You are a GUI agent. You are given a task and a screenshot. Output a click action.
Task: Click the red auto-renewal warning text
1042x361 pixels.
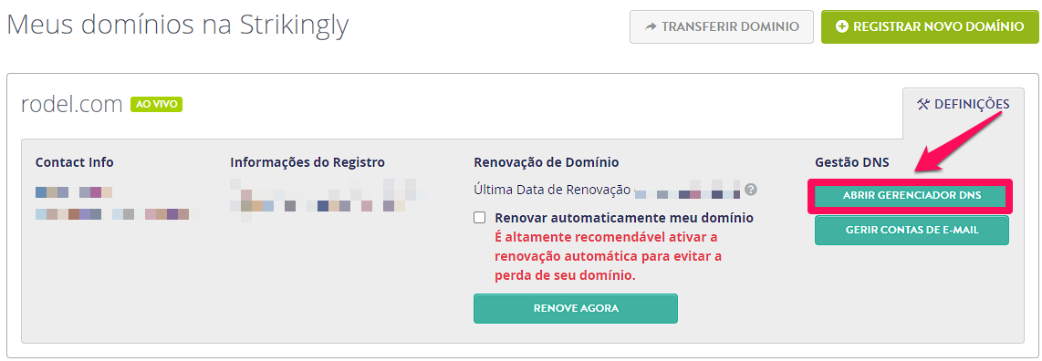[608, 256]
